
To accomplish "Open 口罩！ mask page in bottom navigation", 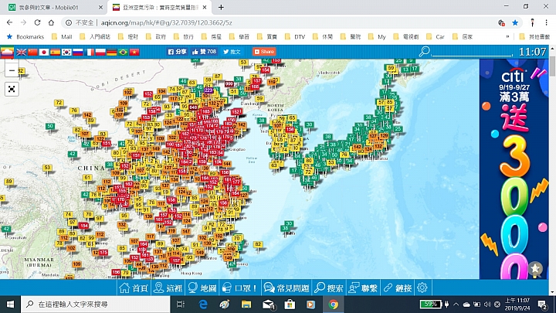I will tap(239, 287).
